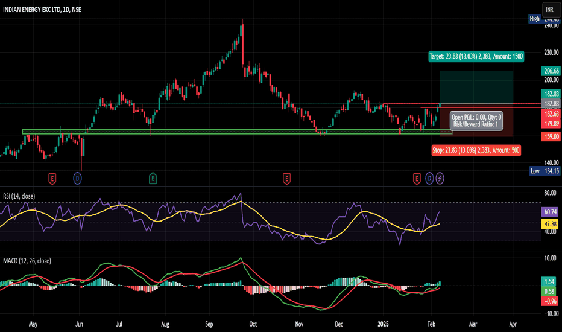Image resolution: width=562 pixels, height=332 pixels.
Task: Select the green horizontal support zone rectangle
Action: (237, 132)
